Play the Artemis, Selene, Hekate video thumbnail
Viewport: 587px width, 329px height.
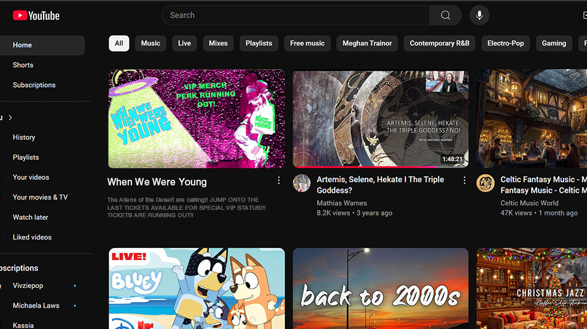click(x=380, y=118)
